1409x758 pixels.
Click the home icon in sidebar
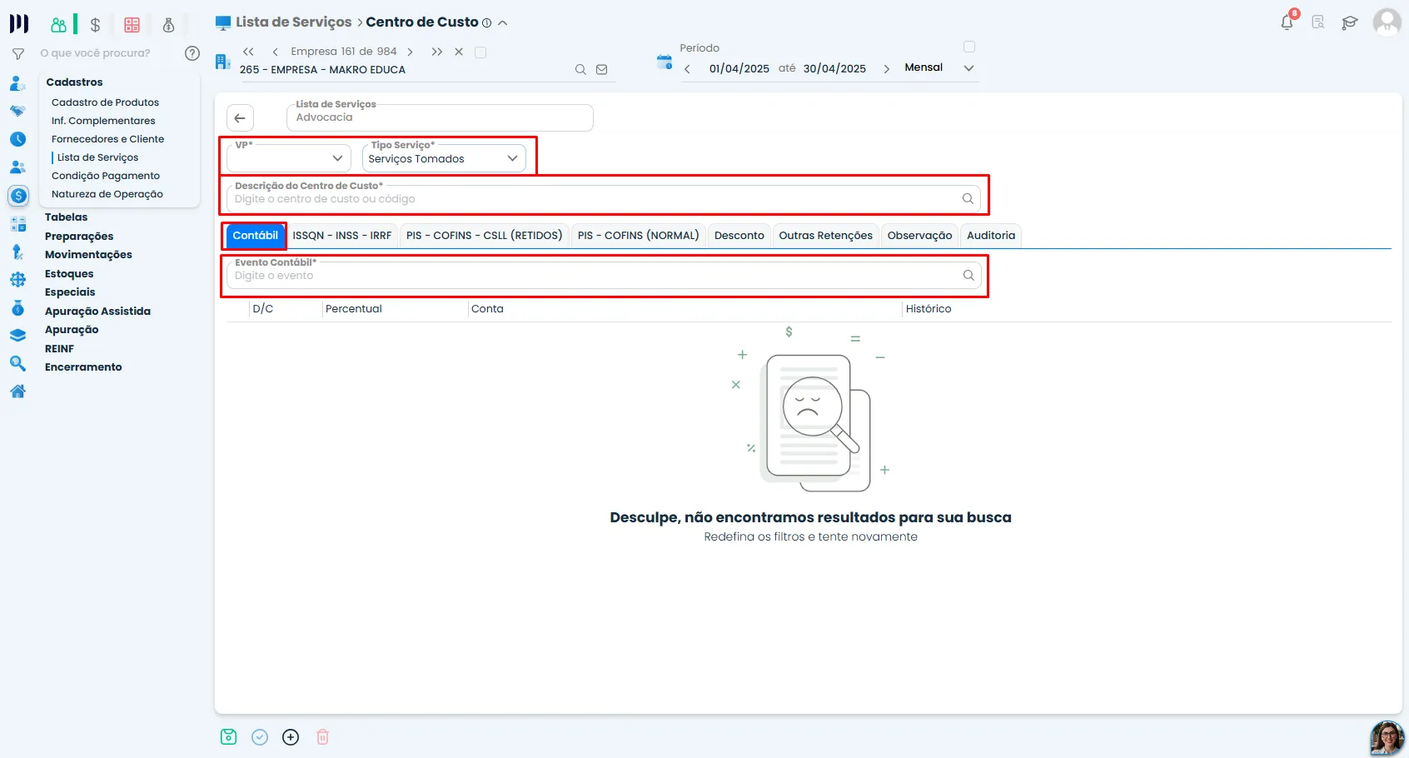pos(17,391)
